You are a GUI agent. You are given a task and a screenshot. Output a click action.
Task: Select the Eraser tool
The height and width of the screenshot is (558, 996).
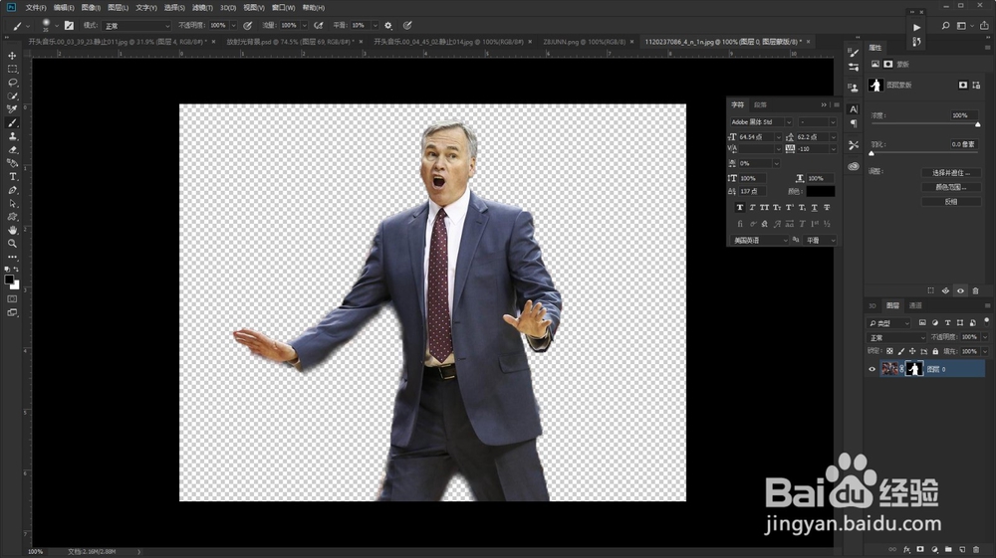coord(12,150)
